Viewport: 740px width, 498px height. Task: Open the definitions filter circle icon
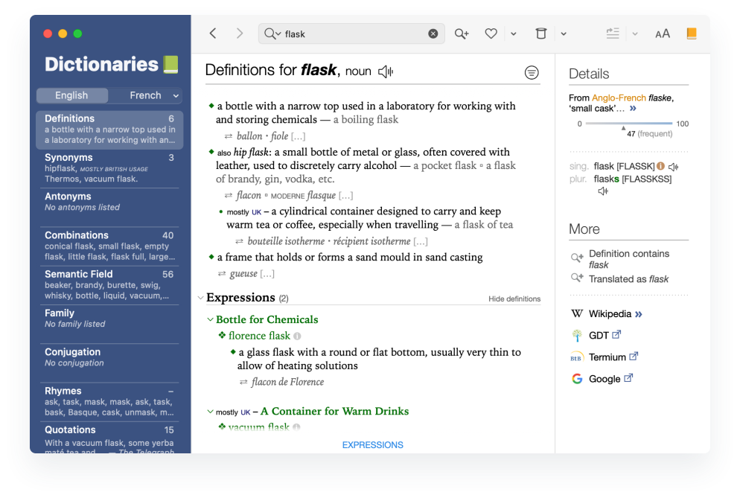tap(532, 72)
